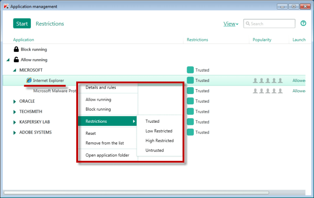This screenshot has height=198, width=314.
Task: Click Trusted status square for ORACLE row
Action: (x=190, y=101)
